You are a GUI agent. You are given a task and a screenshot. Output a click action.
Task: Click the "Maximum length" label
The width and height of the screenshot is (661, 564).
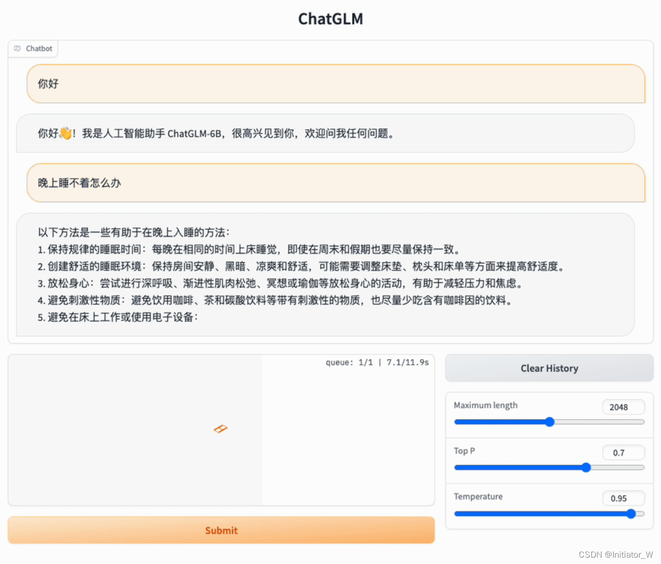485,405
